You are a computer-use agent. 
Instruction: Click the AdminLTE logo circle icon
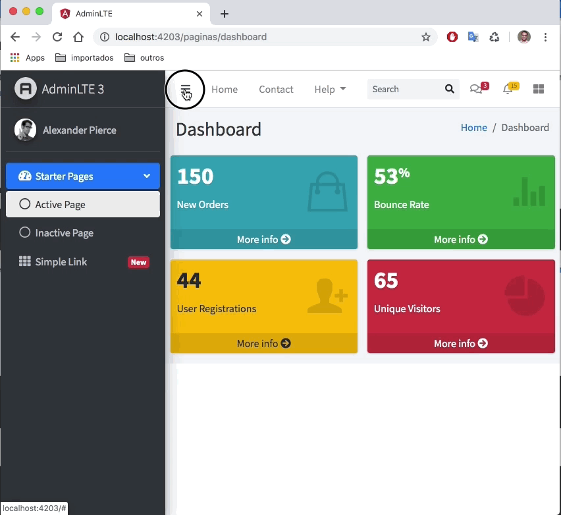click(26, 88)
